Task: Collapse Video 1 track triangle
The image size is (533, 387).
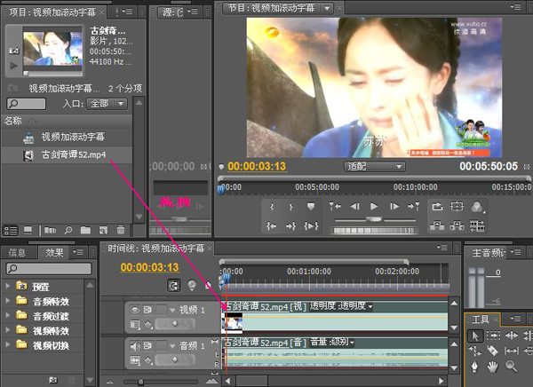Action: pos(172,310)
